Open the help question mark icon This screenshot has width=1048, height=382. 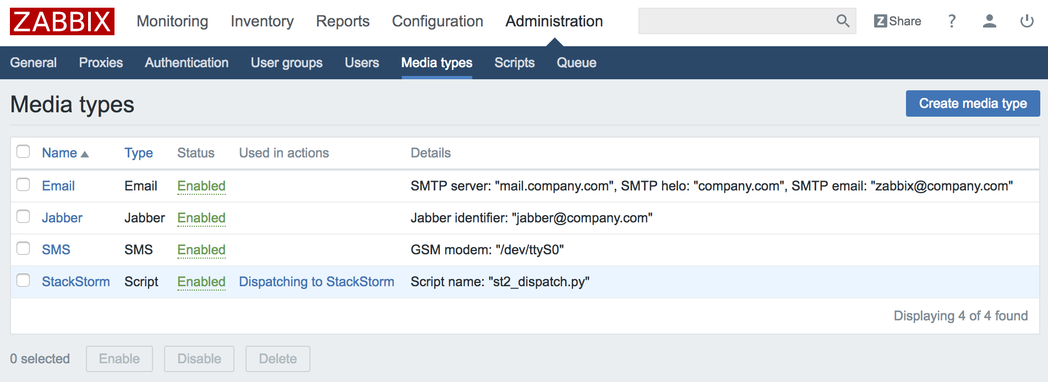point(952,21)
